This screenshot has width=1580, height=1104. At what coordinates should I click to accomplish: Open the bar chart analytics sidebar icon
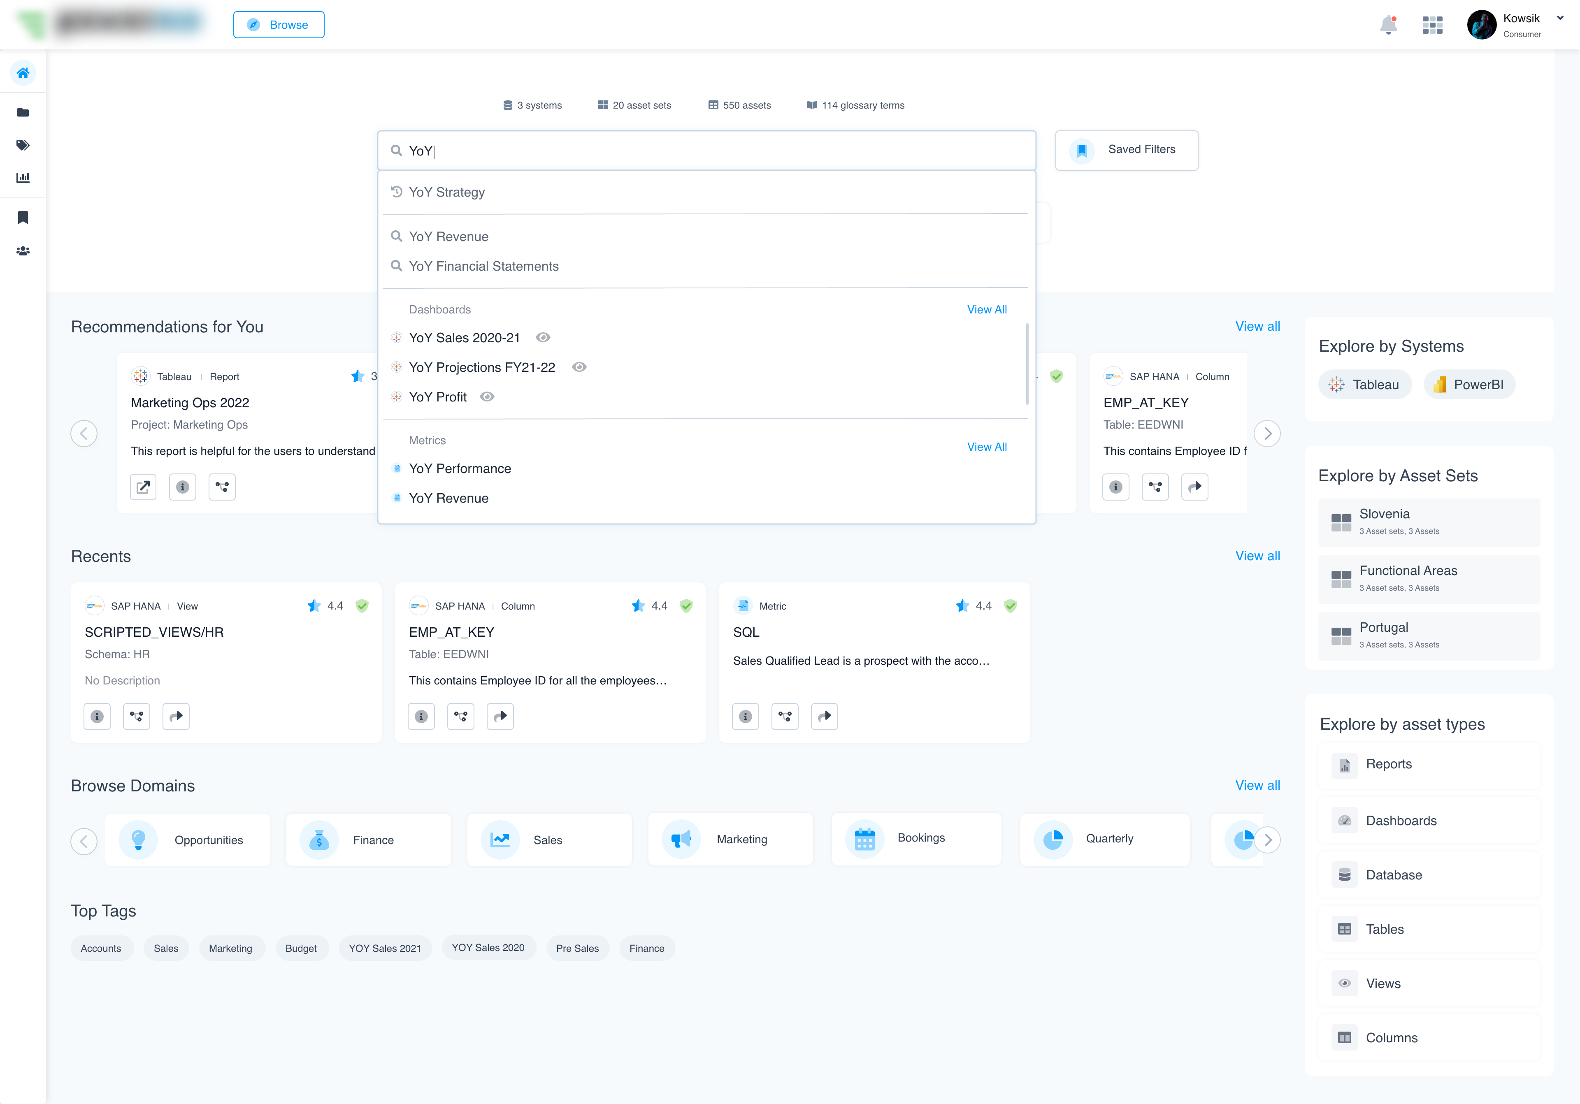[x=23, y=177]
